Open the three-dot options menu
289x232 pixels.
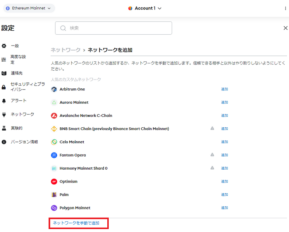pos(285,8)
